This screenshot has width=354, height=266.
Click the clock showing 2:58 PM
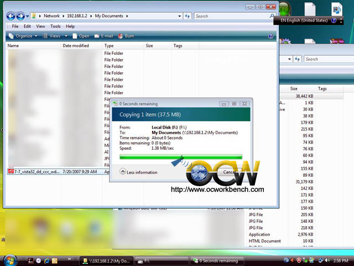coord(341,261)
